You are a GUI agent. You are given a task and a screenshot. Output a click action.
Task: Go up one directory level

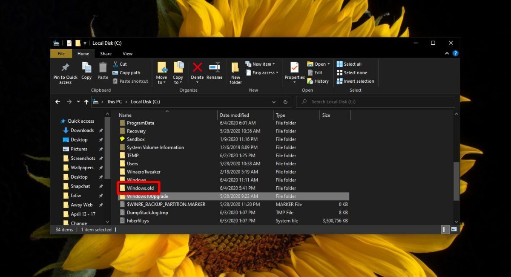[86, 102]
